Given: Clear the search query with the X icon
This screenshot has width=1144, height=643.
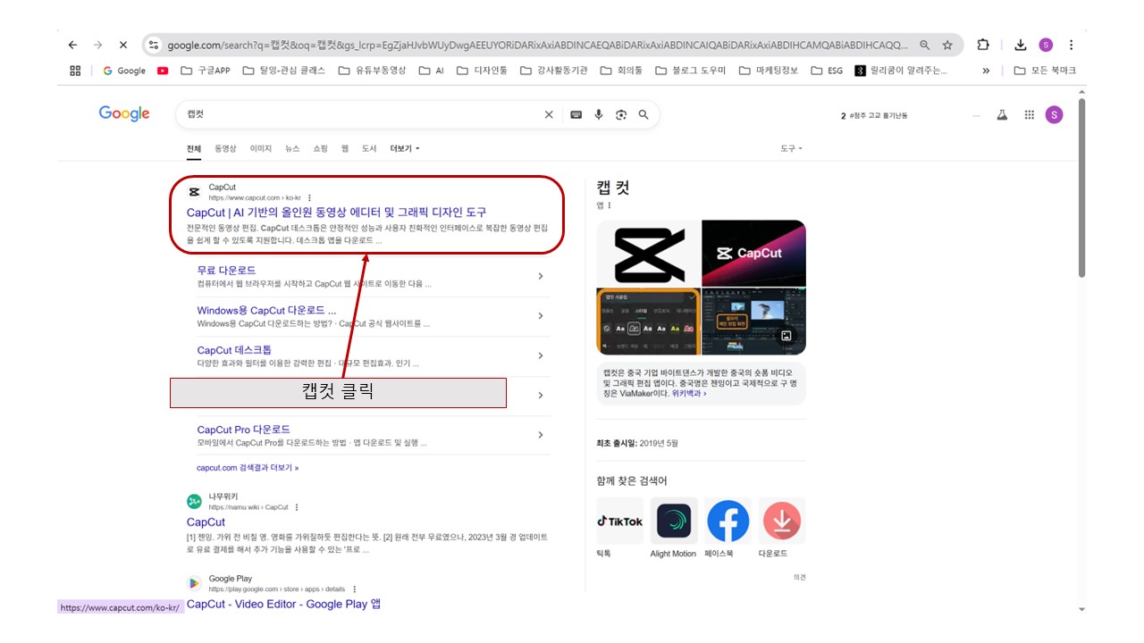Looking at the screenshot, I should (549, 114).
